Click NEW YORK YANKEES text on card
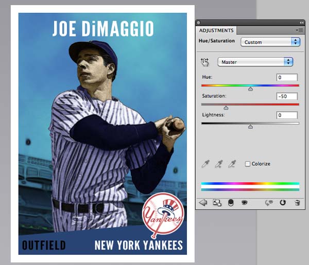 point(139,245)
